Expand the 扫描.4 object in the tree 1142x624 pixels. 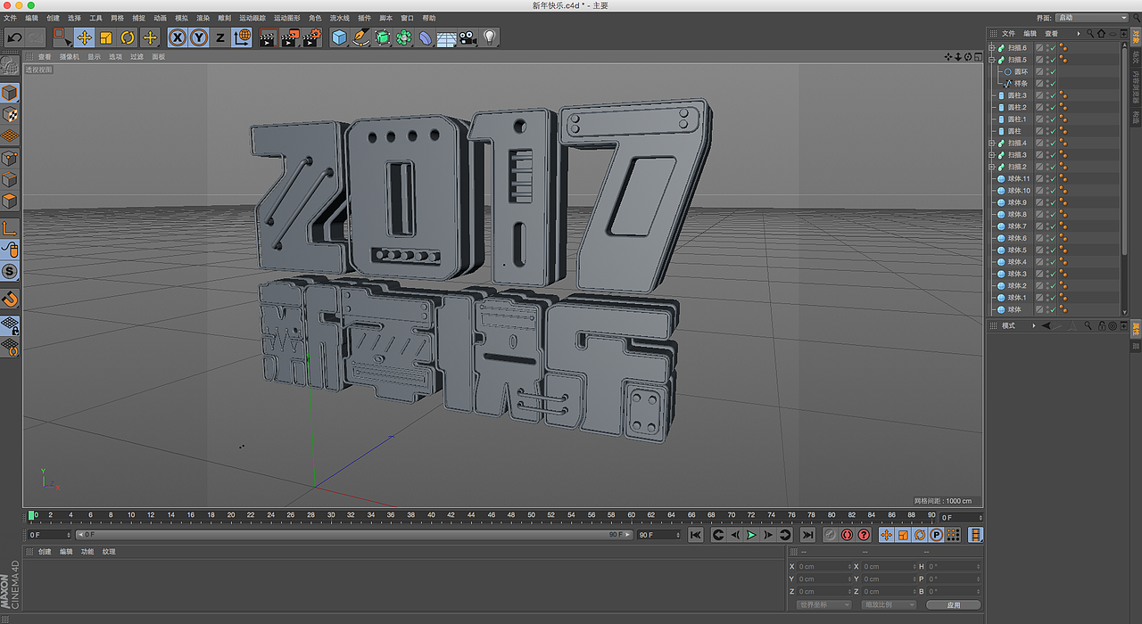click(992, 143)
